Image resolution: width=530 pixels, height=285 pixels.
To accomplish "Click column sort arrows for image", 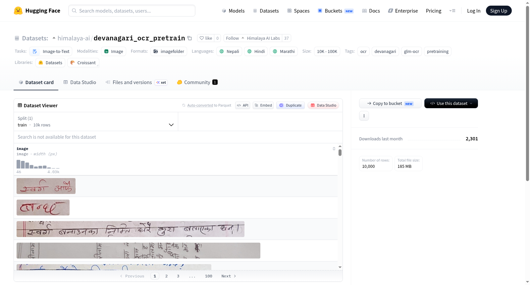I will coord(334,149).
